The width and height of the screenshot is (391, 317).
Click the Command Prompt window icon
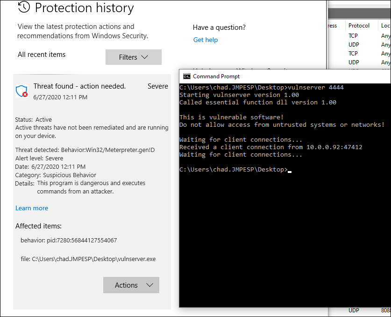coord(187,76)
